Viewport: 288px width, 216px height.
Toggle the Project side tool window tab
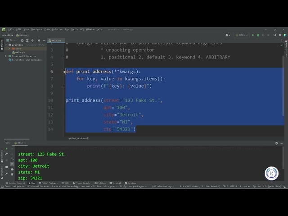2,45
